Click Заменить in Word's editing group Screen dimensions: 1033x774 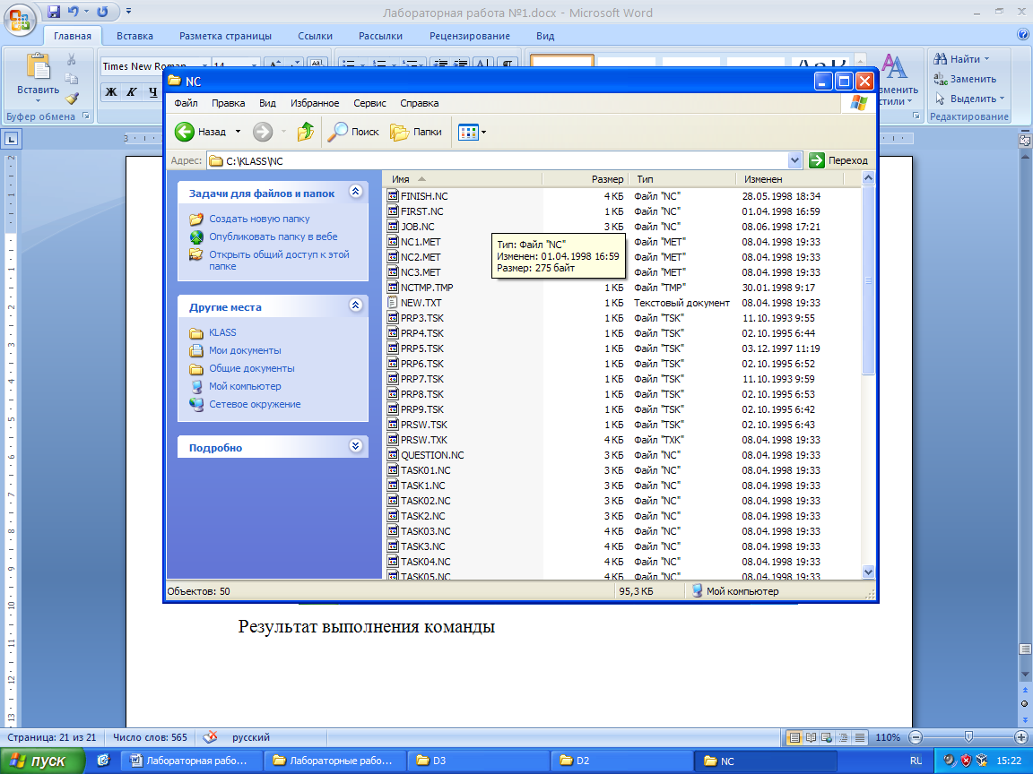tap(965, 79)
